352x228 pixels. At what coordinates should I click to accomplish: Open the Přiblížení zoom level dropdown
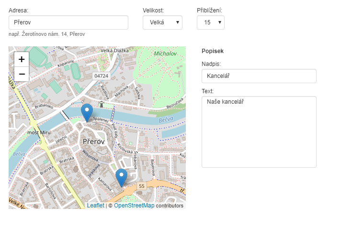[x=210, y=22]
